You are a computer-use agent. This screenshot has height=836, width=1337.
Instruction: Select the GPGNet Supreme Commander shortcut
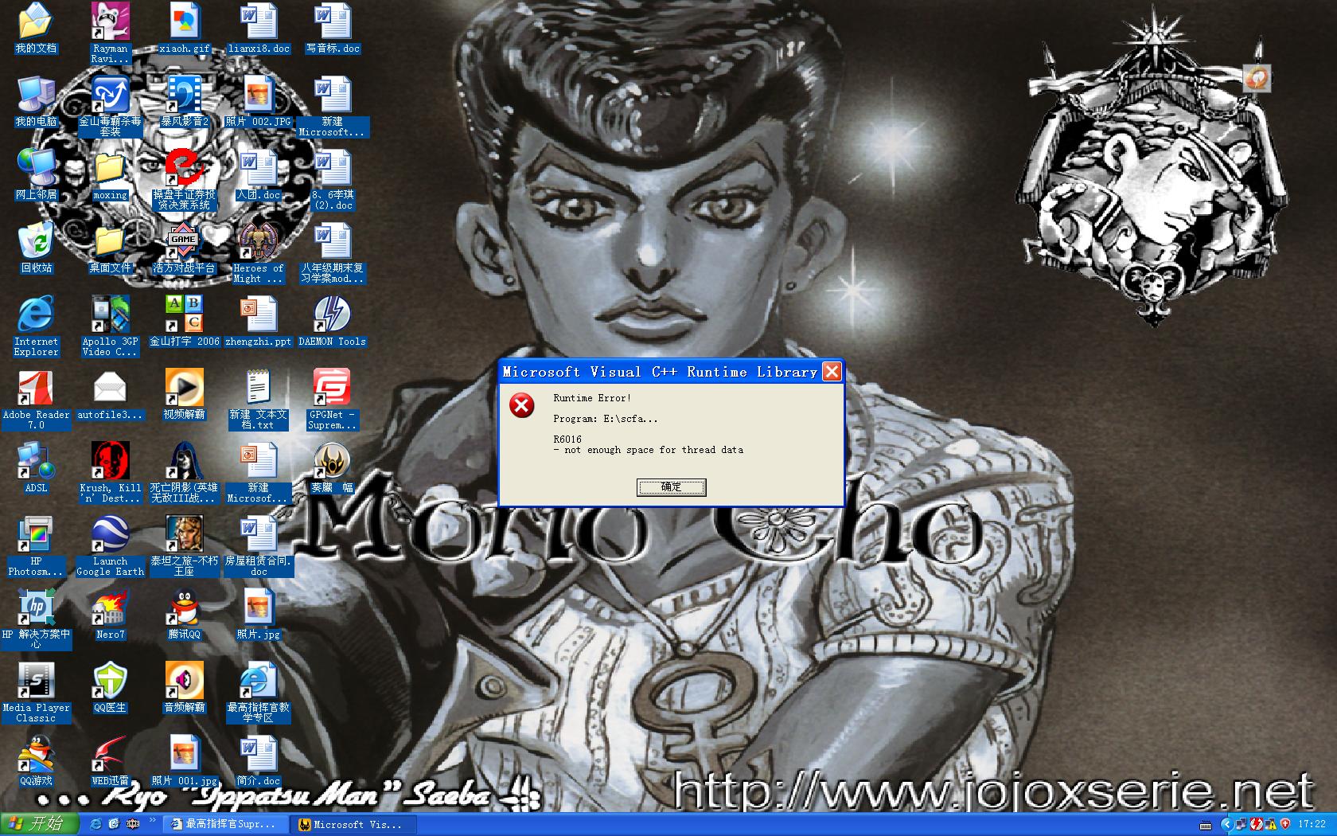(x=333, y=400)
